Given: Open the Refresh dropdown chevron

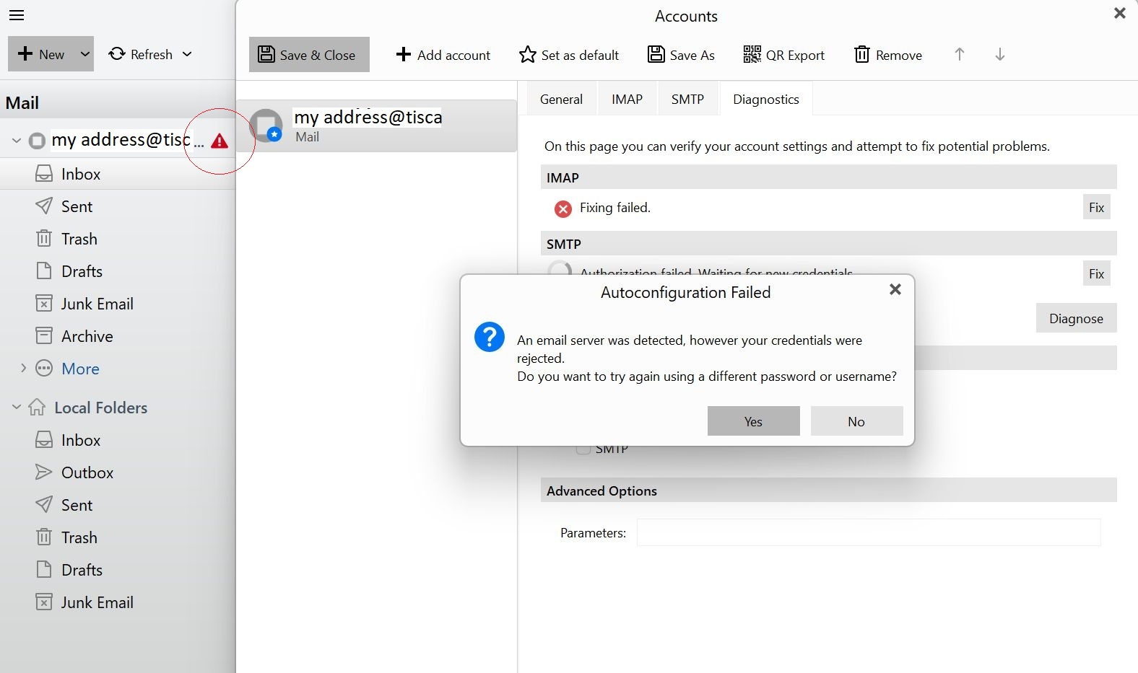Looking at the screenshot, I should coord(187,54).
